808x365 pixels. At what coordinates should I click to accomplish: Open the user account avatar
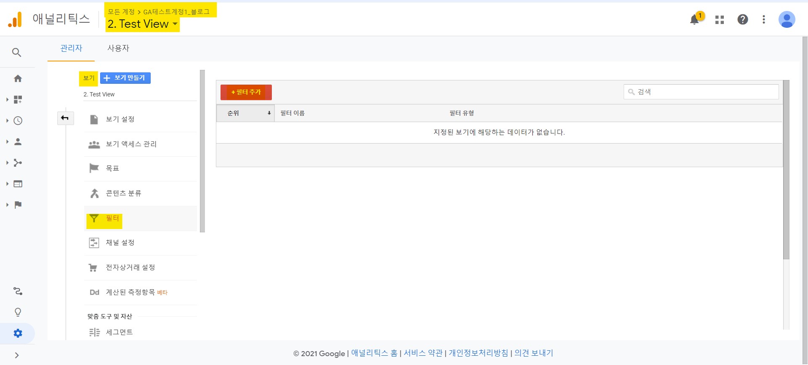click(787, 19)
